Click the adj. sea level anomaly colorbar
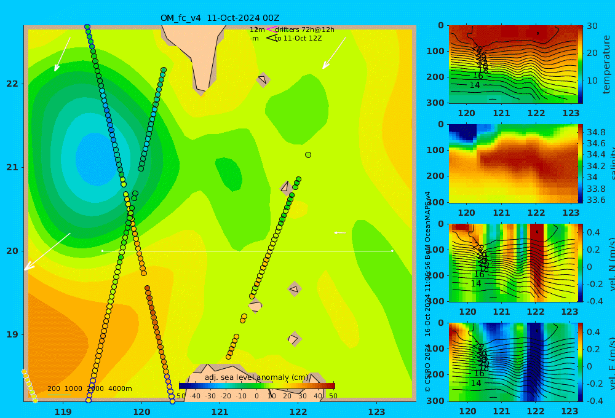The height and width of the screenshot is (418, 615). point(257,386)
